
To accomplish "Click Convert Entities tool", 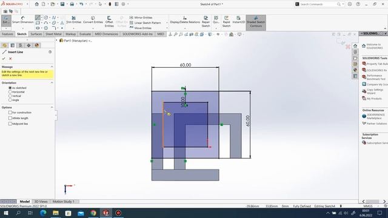I will coord(93,20).
